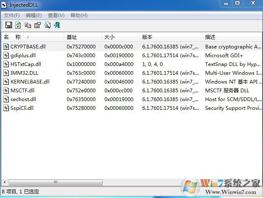Screen dimensions: 263x198
Task: Open the 查看(V) menu
Action: coord(56,15)
